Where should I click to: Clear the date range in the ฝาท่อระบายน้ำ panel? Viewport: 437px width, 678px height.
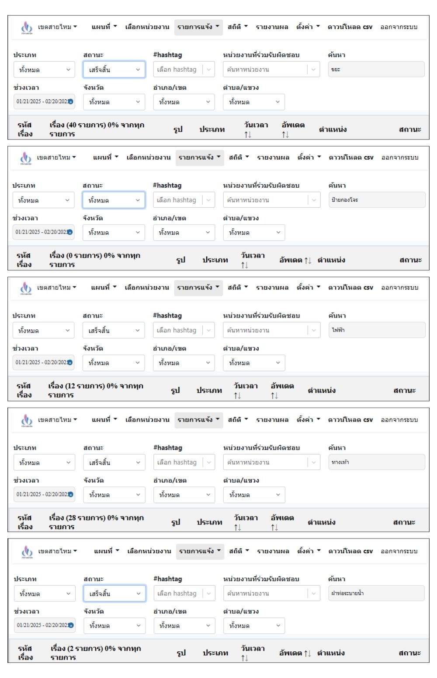click(x=71, y=625)
